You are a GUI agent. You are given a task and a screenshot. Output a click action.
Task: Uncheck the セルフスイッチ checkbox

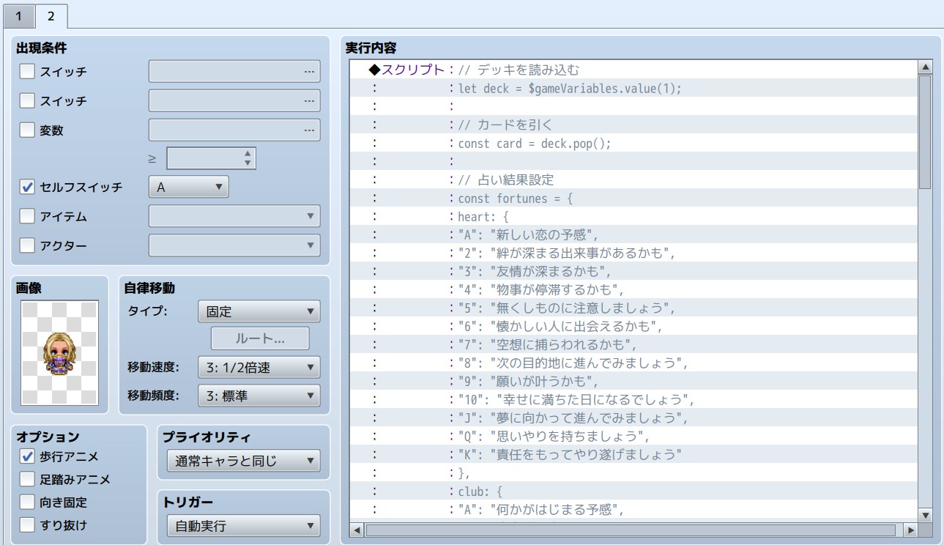[27, 187]
